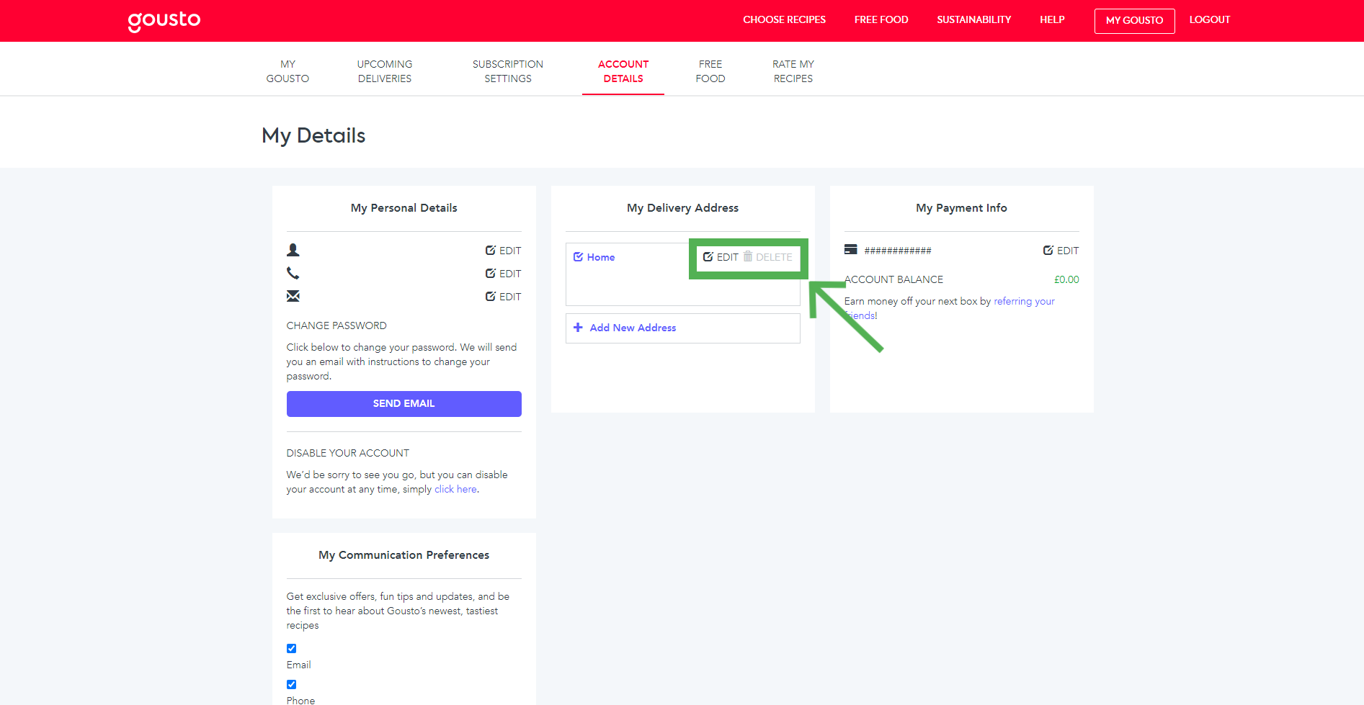The height and width of the screenshot is (705, 1364).
Task: Open Choose Recipes in top navigation
Action: (784, 20)
